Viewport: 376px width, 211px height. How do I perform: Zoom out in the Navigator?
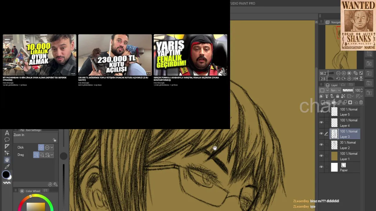pyautogui.click(x=338, y=73)
